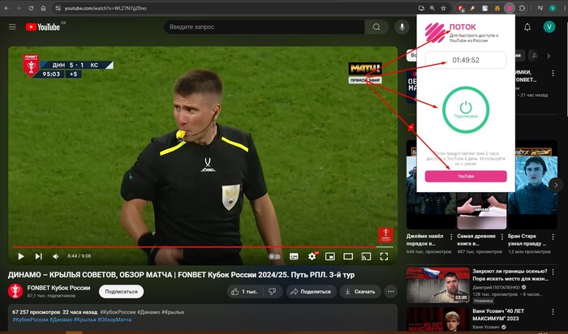Go fullscreen in the video player
The image size is (568, 334).
tap(384, 256)
